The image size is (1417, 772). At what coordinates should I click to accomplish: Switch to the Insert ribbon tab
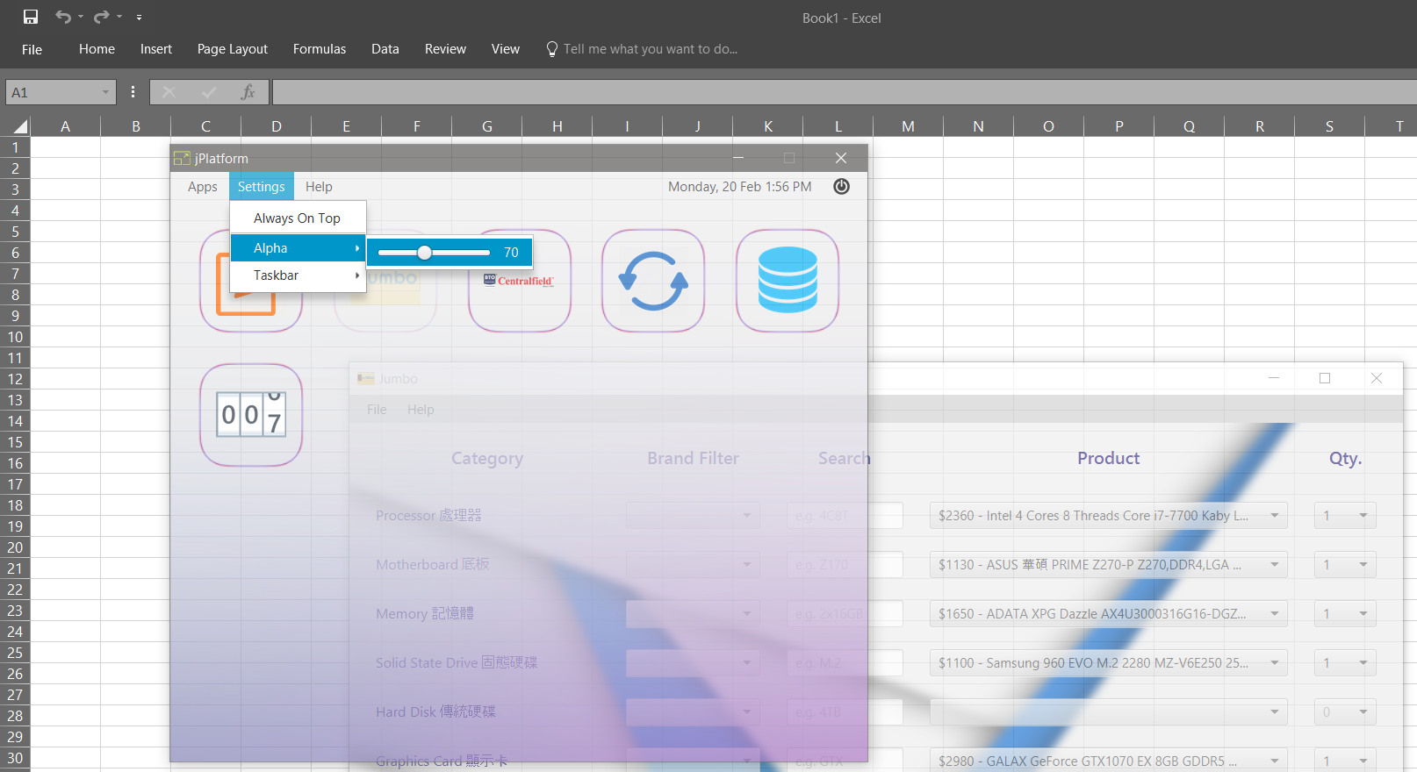156,49
